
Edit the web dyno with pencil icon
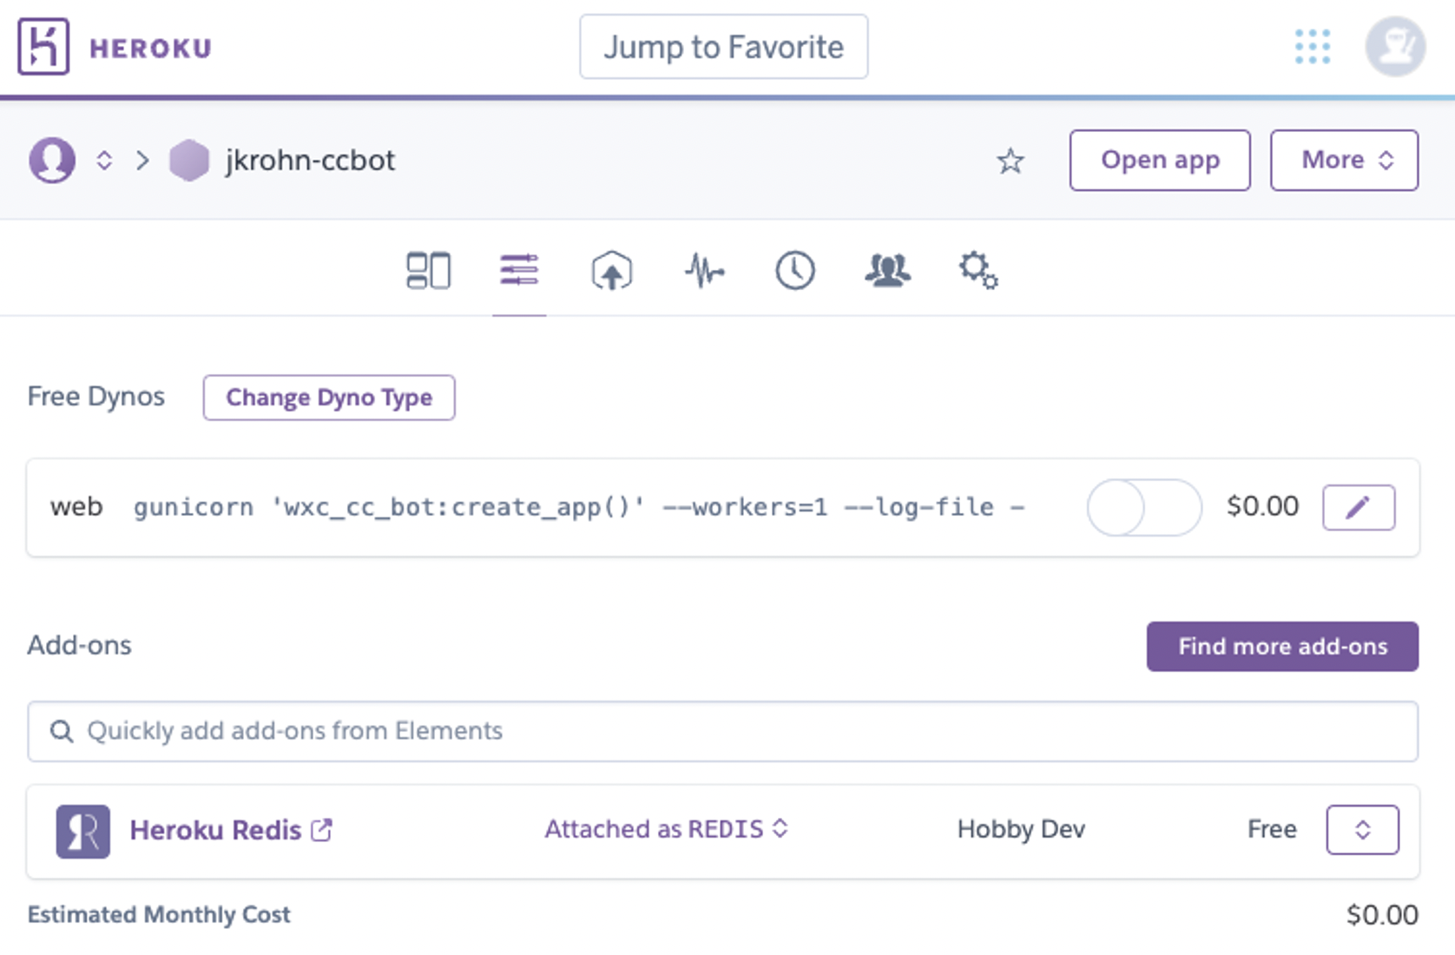pyautogui.click(x=1359, y=507)
